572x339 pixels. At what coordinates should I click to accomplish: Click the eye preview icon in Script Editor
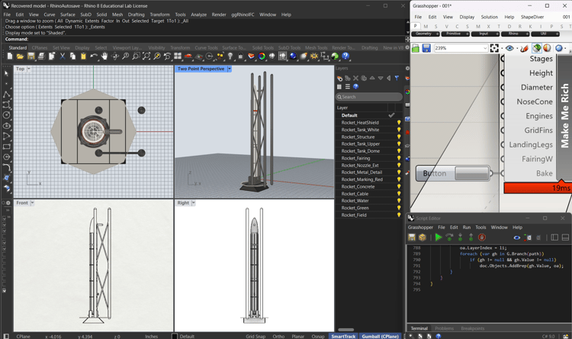[516, 237]
